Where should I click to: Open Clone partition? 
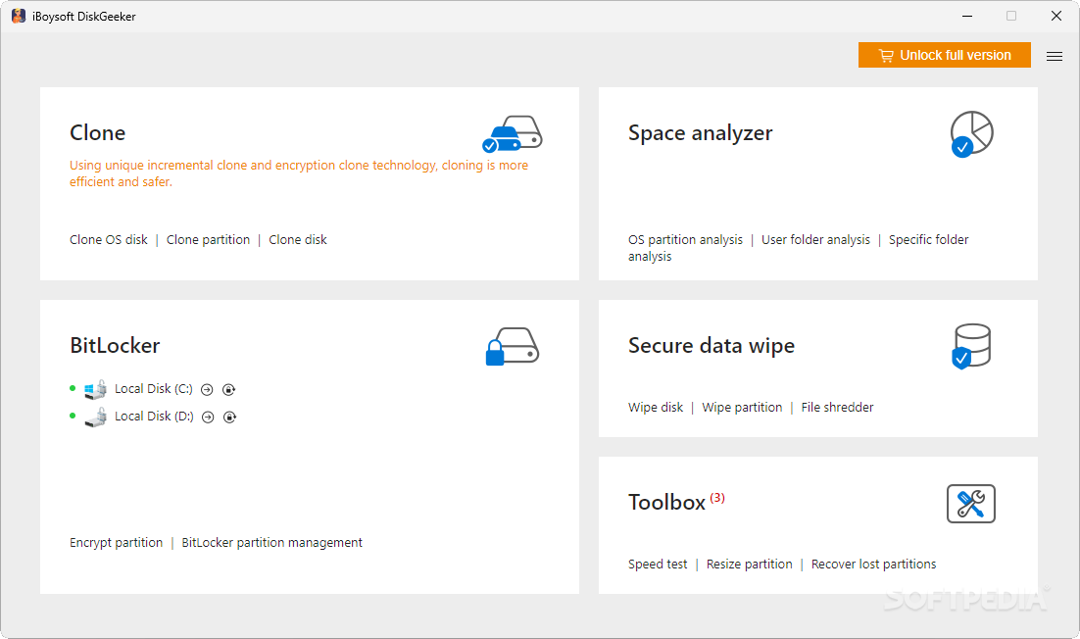(x=208, y=239)
